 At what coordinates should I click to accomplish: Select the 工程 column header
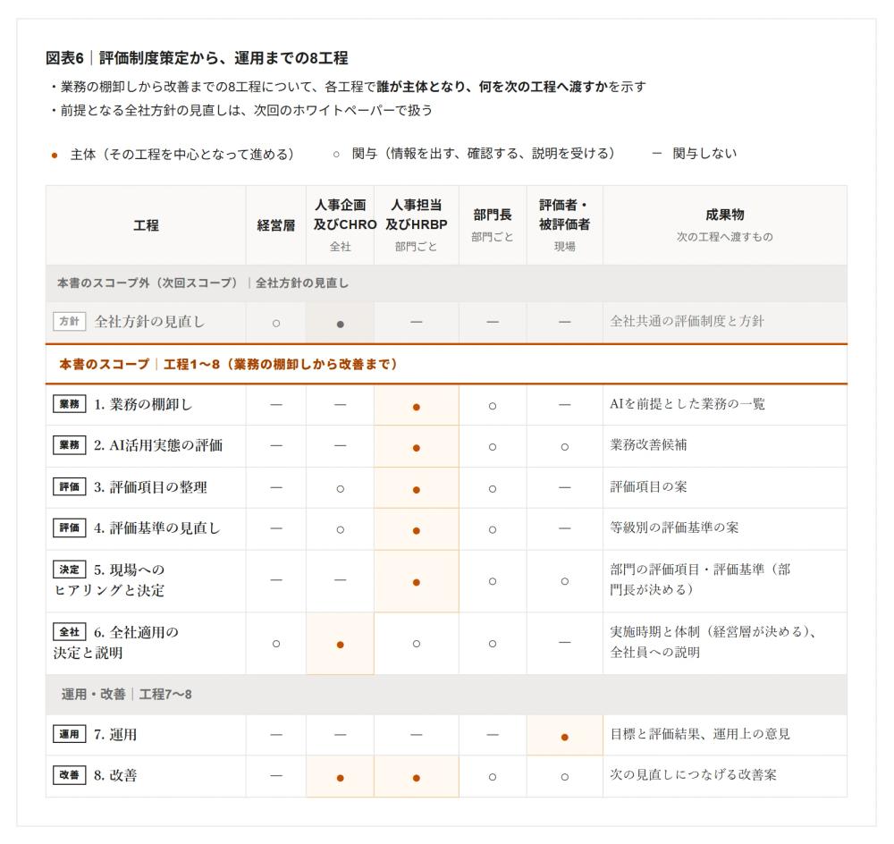click(x=146, y=225)
